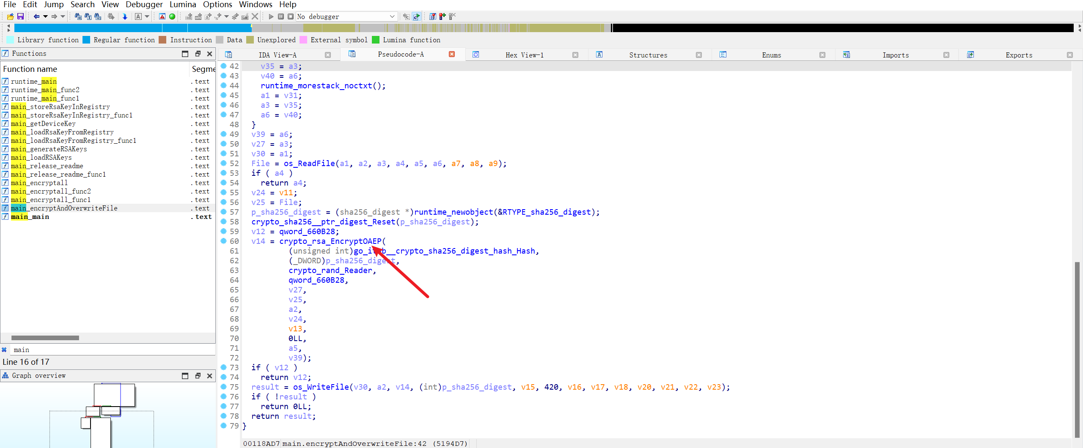Select main_main in the Functions list
The width and height of the screenshot is (1083, 448).
(30, 217)
